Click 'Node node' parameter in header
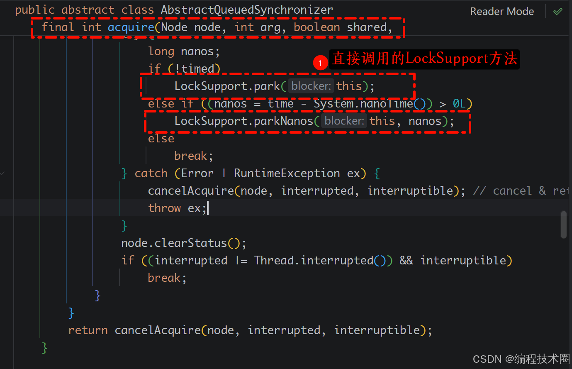Image resolution: width=572 pixels, height=369 pixels. [x=191, y=27]
